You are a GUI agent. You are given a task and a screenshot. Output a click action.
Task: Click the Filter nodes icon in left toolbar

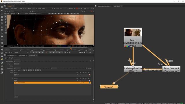pyautogui.click(x=2, y=23)
